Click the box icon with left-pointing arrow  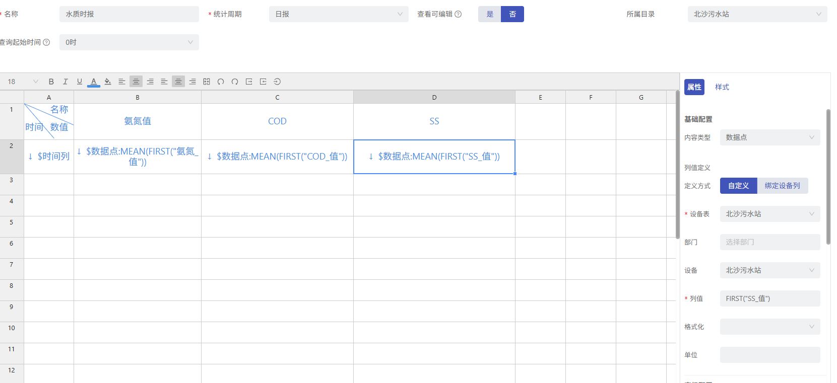pyautogui.click(x=263, y=82)
